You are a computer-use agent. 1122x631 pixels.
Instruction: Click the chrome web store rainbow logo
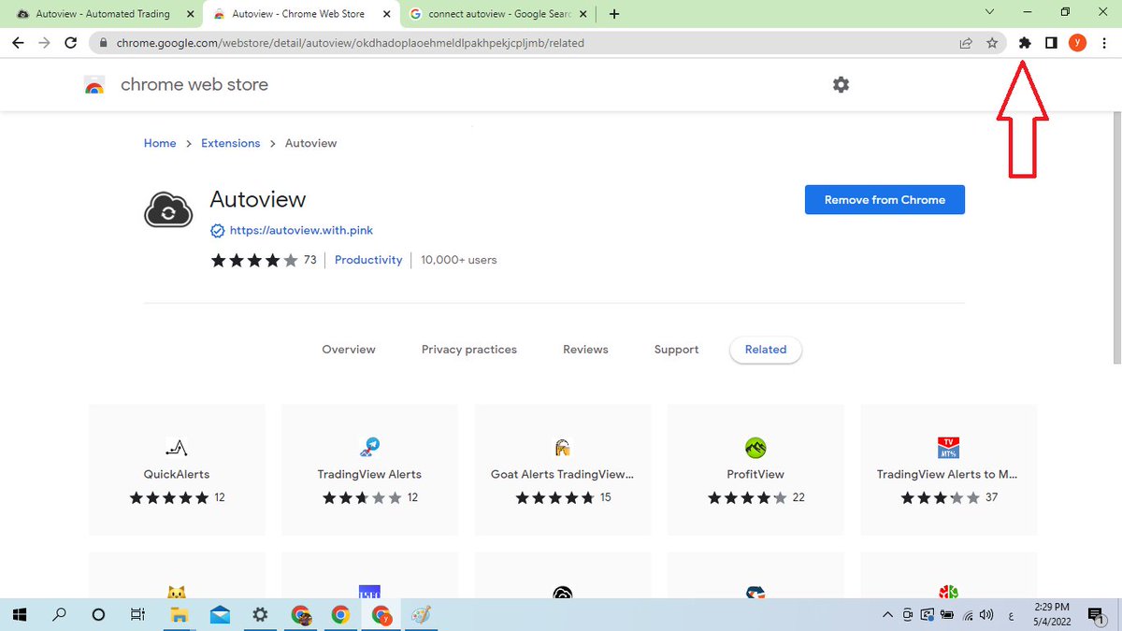click(x=94, y=85)
